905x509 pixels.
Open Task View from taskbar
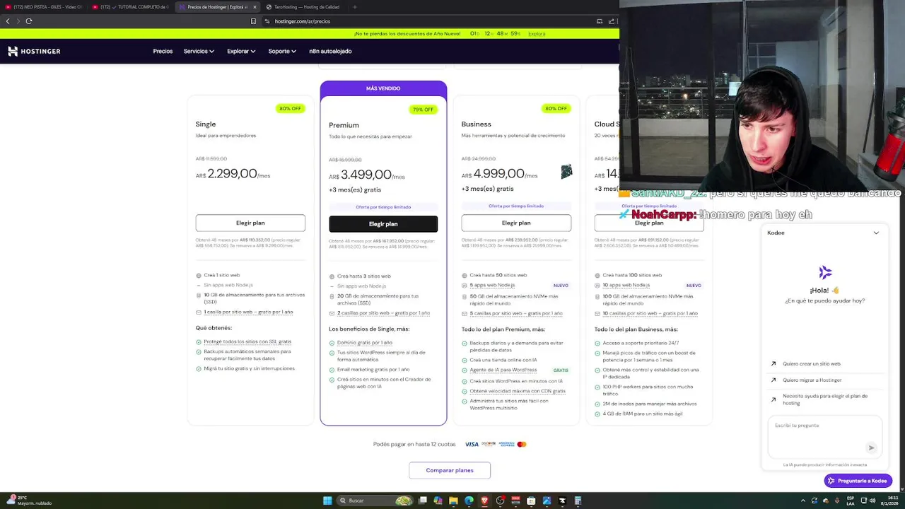422,501
